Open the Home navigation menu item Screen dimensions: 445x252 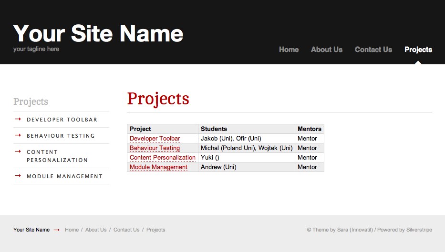pyautogui.click(x=289, y=50)
